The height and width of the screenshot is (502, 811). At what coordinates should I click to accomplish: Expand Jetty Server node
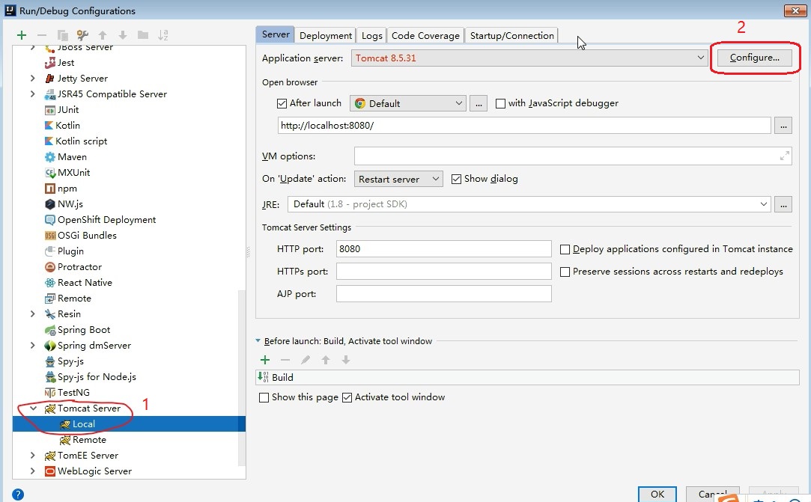point(33,78)
